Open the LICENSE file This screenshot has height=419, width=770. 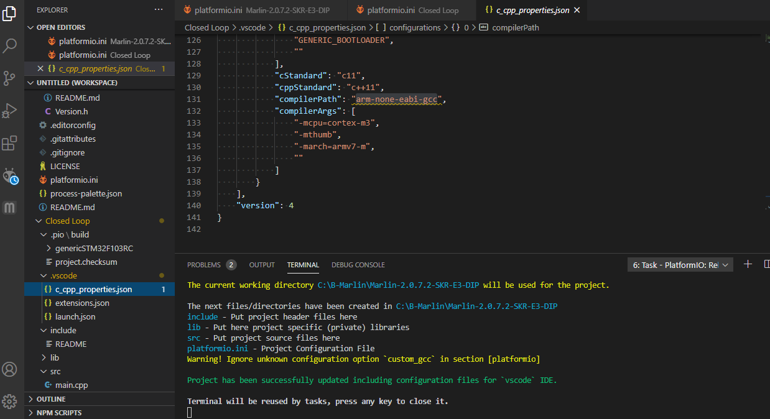click(x=100, y=166)
